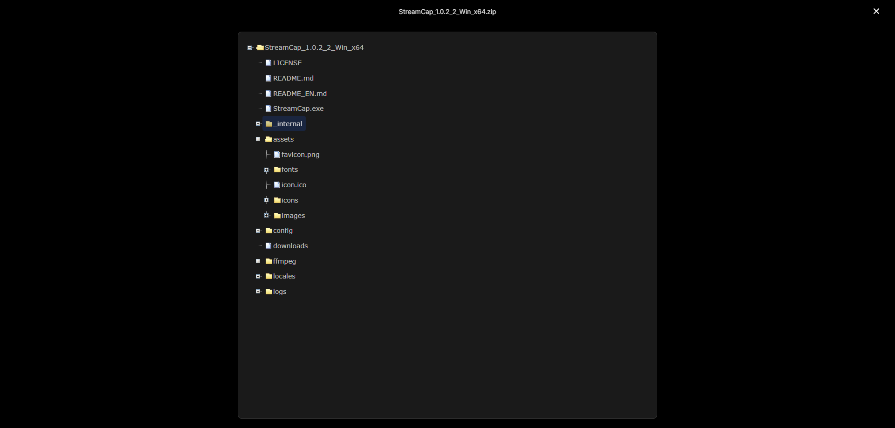The image size is (895, 428).
Task: Select the README.md entry
Action: tap(293, 78)
